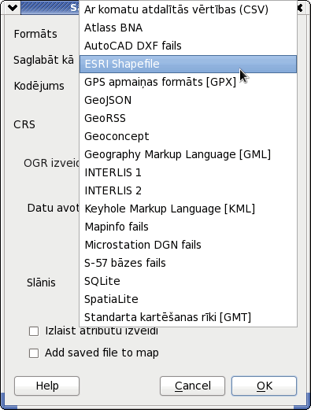Screen dimensions: 311x410
Task: Select INTERLIS 1 format
Action: tap(188, 172)
